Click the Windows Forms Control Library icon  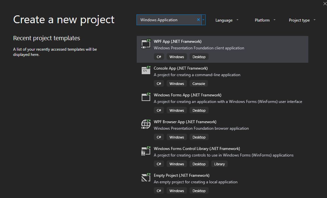(x=146, y=151)
